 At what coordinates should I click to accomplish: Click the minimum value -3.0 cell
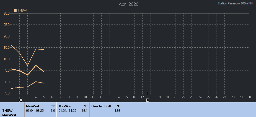click(52, 110)
